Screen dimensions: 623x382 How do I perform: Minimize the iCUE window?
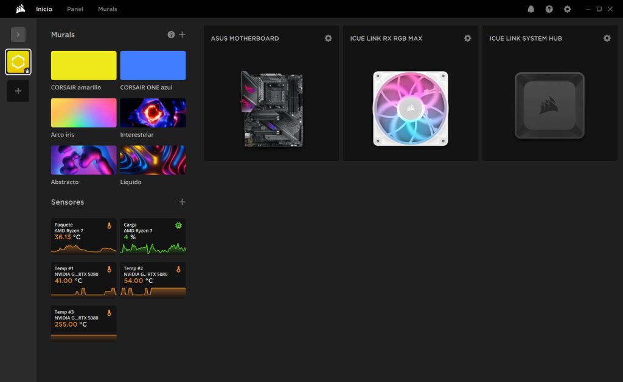click(x=588, y=9)
